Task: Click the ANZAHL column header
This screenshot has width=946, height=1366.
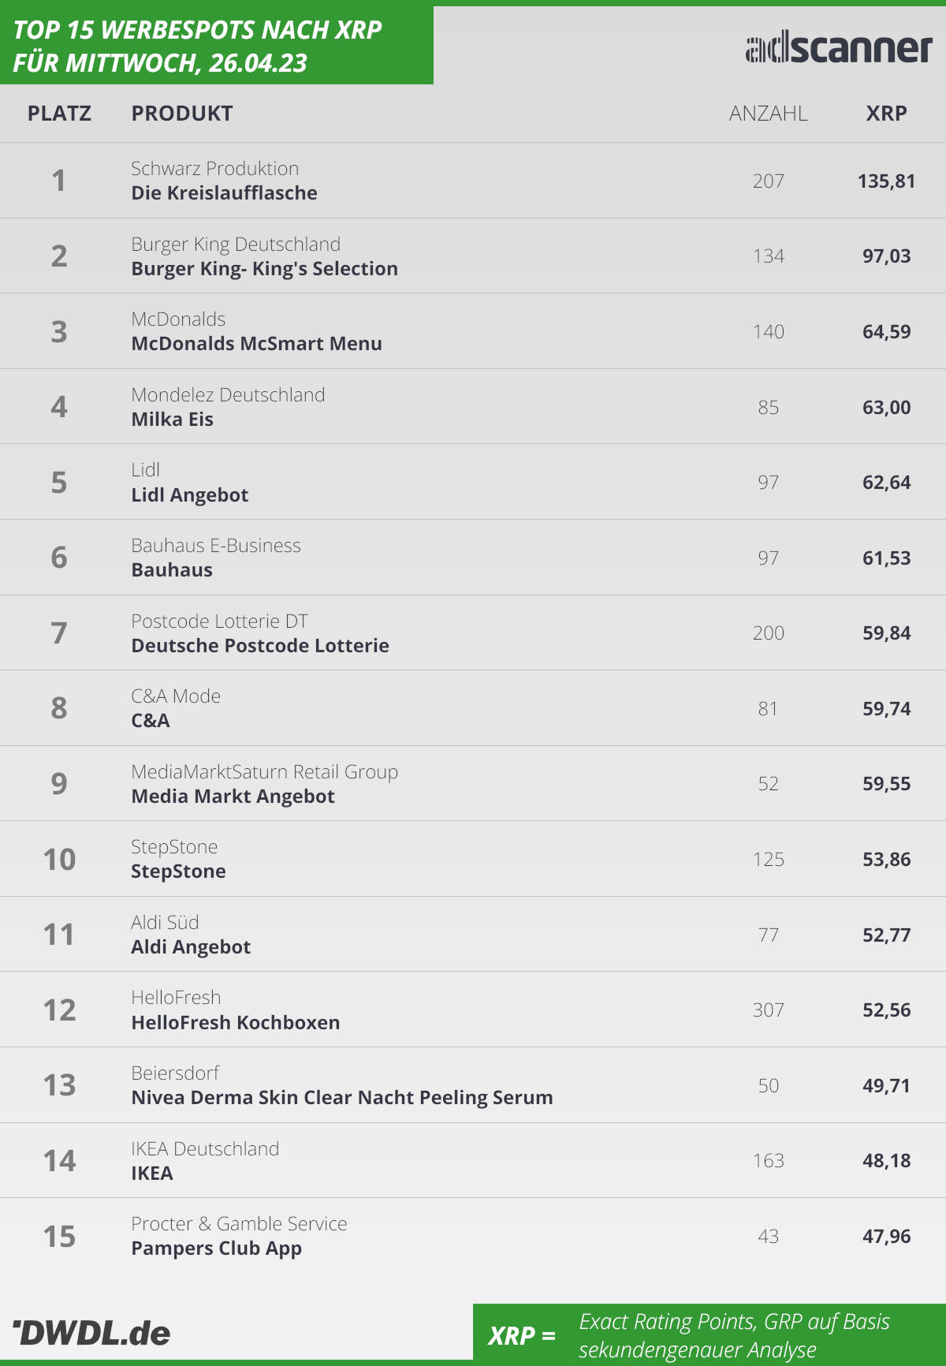Action: click(x=768, y=114)
